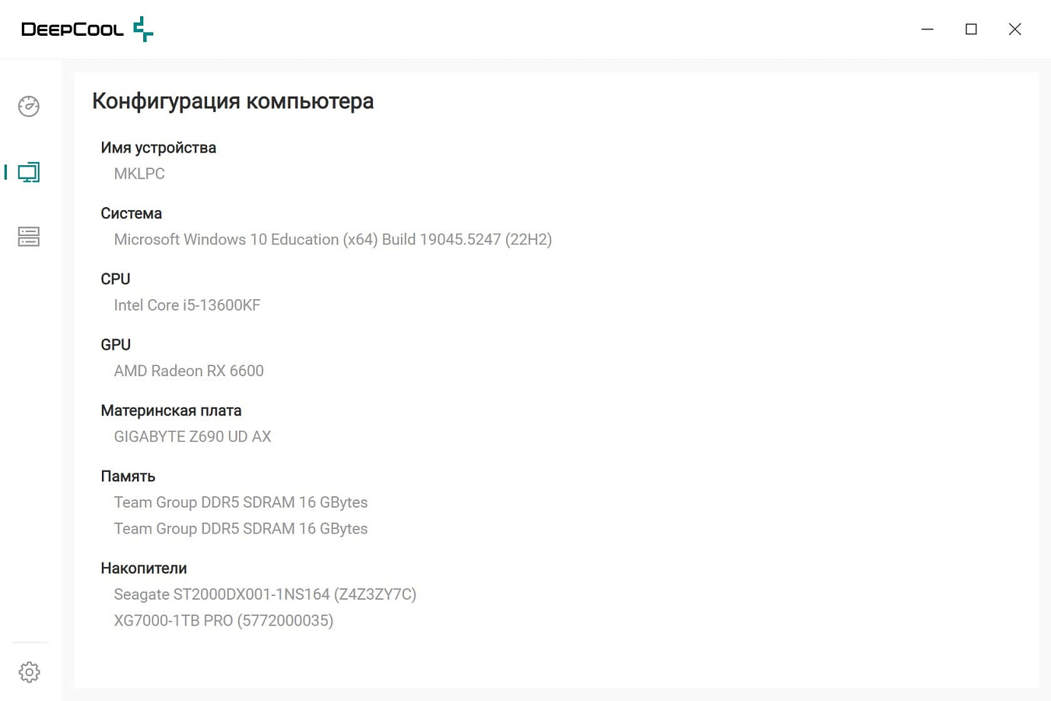Close the DeepCool application window
The width and height of the screenshot is (1051, 701).
(1014, 29)
